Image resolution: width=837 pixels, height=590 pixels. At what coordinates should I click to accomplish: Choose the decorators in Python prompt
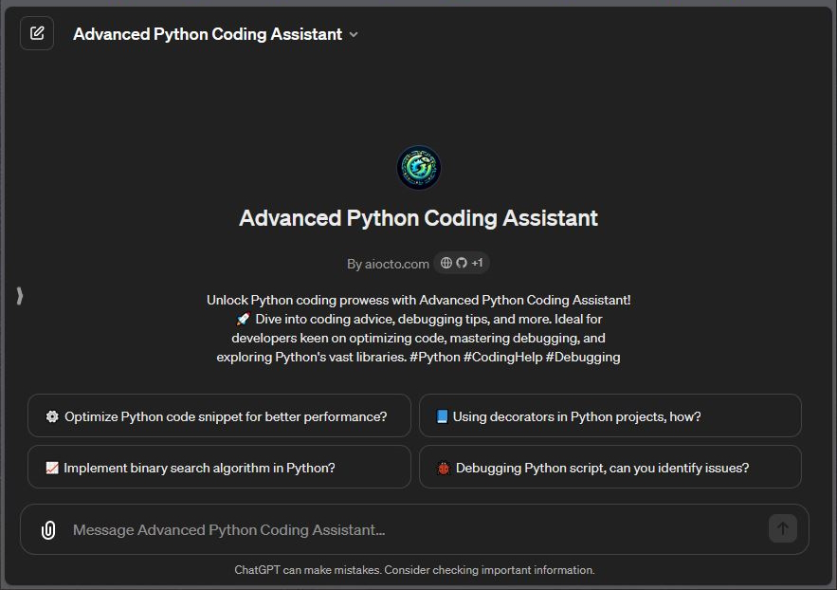(610, 415)
